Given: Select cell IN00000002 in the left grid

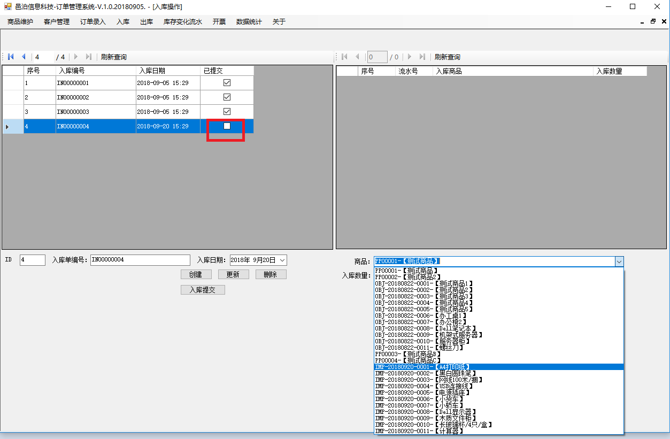Looking at the screenshot, I should [96, 97].
